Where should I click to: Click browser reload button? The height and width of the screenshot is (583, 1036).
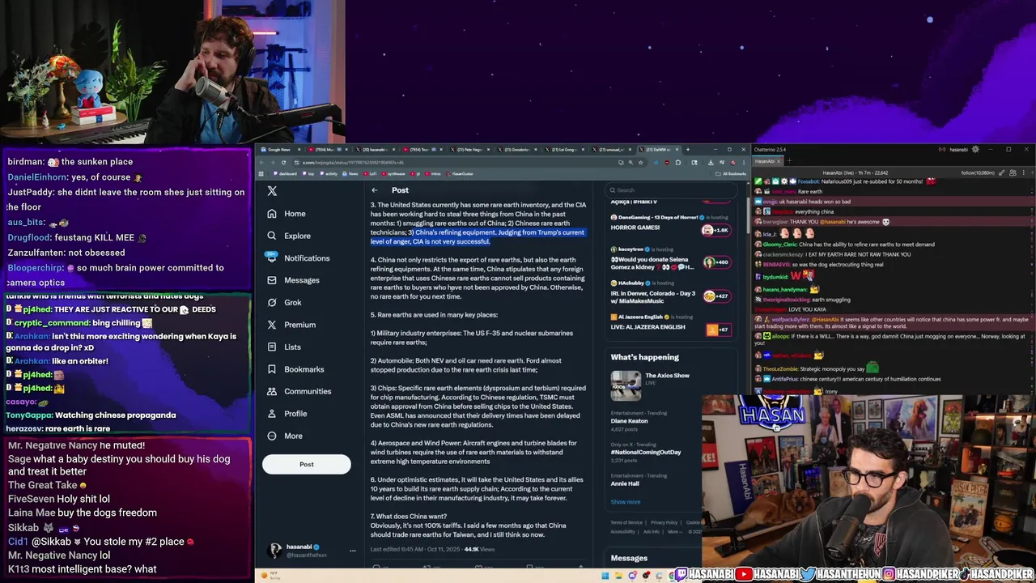tap(283, 162)
